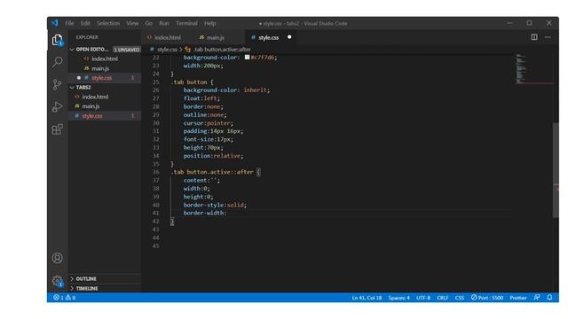Click Port : 5500 live server status
568x319 pixels.
(x=487, y=298)
